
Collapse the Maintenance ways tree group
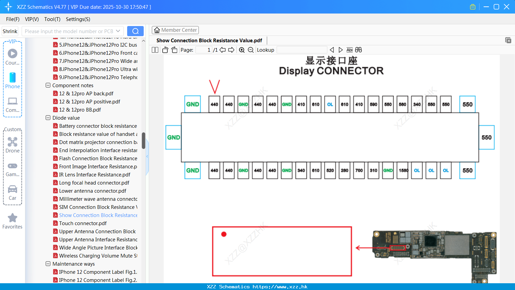pyautogui.click(x=48, y=264)
